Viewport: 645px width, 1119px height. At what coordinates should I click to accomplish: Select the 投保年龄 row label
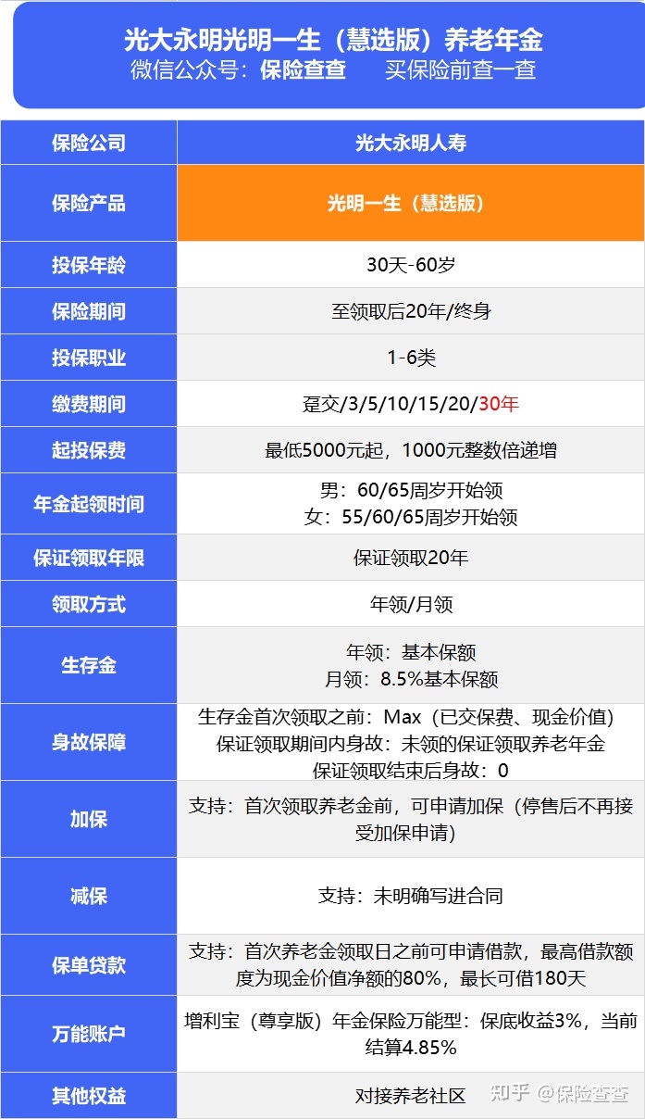[89, 265]
